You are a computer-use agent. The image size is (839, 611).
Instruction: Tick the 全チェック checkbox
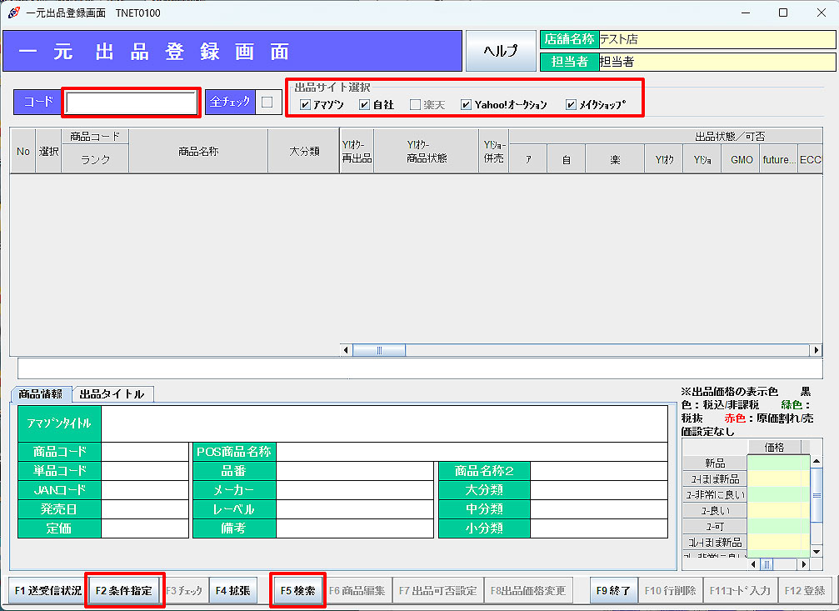pyautogui.click(x=267, y=102)
